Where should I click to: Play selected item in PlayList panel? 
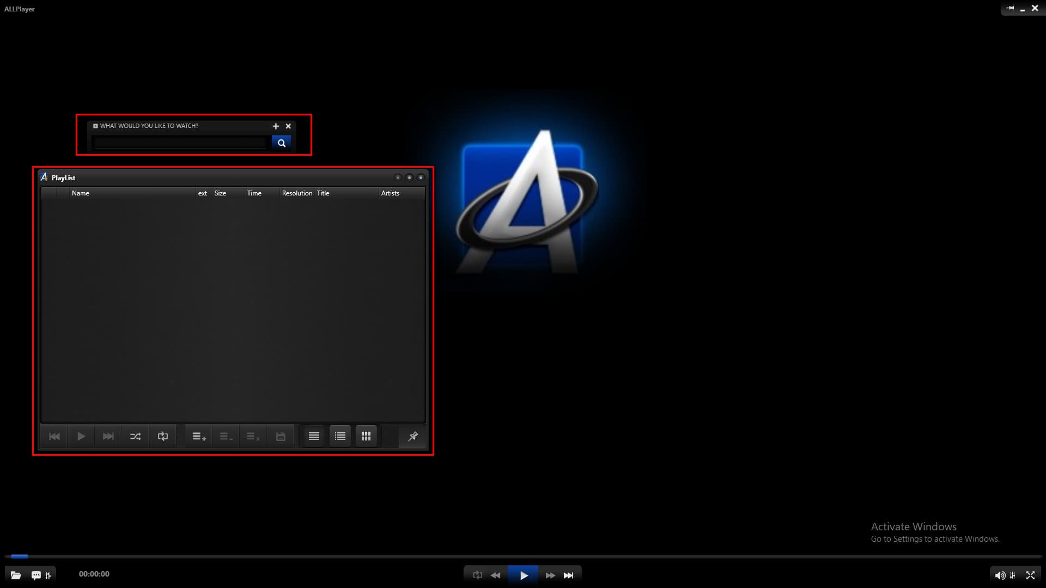tap(81, 436)
